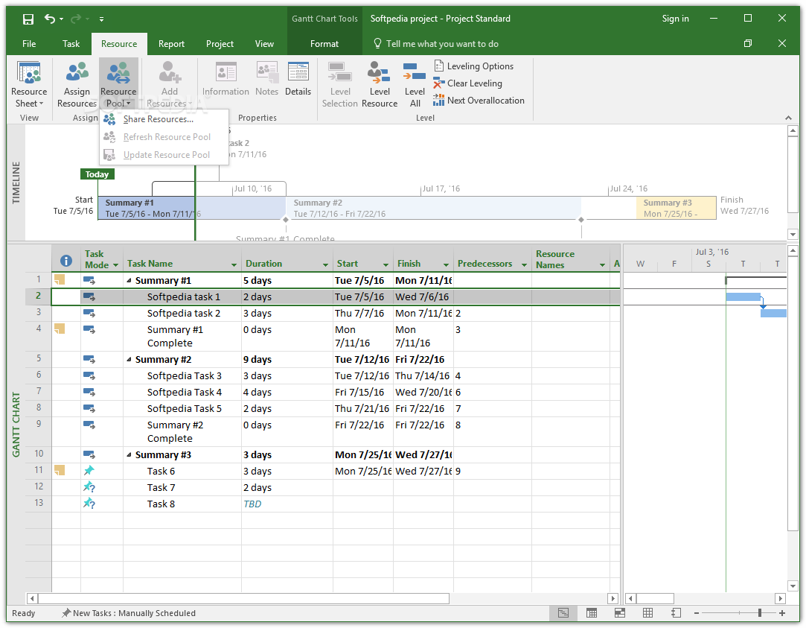Switch to Task Usage view in status bar
Screen dimensions: 806x628
592,613
